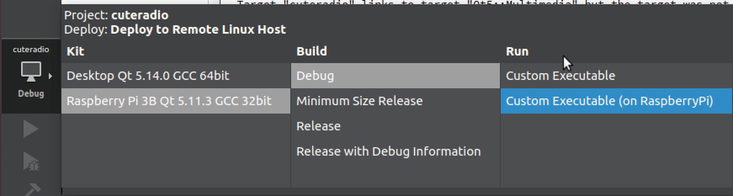This screenshot has width=733, height=196.
Task: Start debugging with the bug play icon
Action: click(x=31, y=161)
